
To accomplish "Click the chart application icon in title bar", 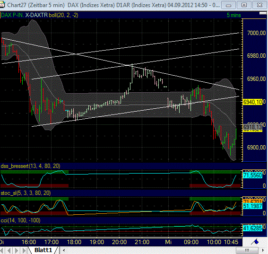I will [x=2, y=5].
